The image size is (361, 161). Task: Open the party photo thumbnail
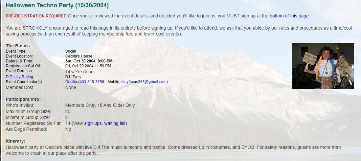(323, 66)
